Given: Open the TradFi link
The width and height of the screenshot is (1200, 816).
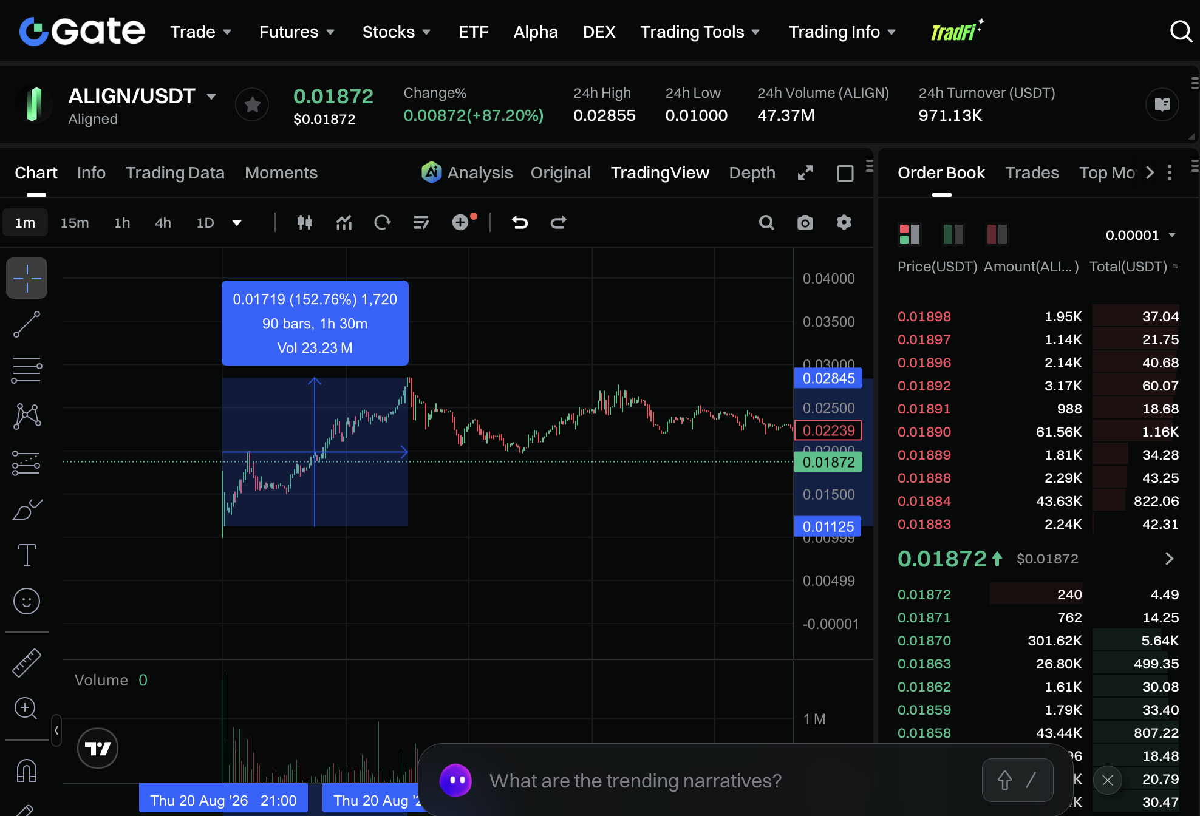Looking at the screenshot, I should (x=957, y=30).
